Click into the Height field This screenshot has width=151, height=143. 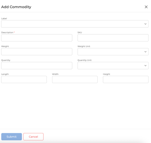point(126,79)
